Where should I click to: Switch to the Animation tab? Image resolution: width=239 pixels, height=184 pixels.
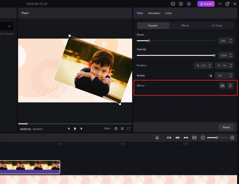coord(154,13)
